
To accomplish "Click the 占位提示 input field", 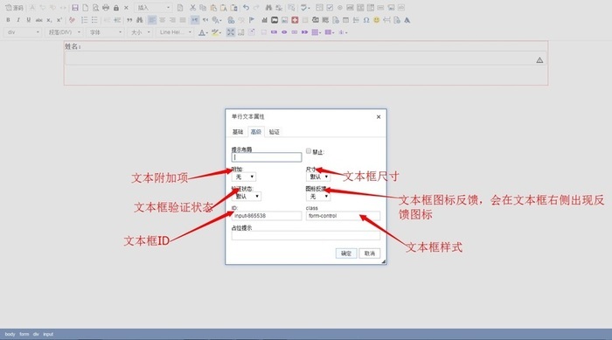I will [306, 235].
